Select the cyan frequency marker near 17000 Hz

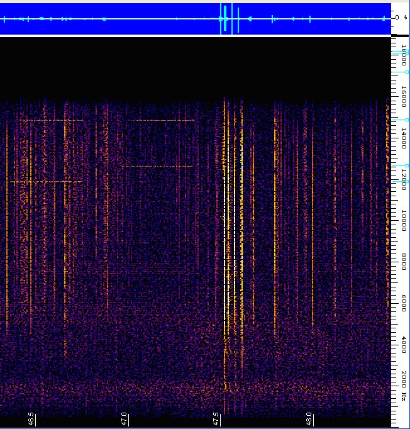click(401, 72)
